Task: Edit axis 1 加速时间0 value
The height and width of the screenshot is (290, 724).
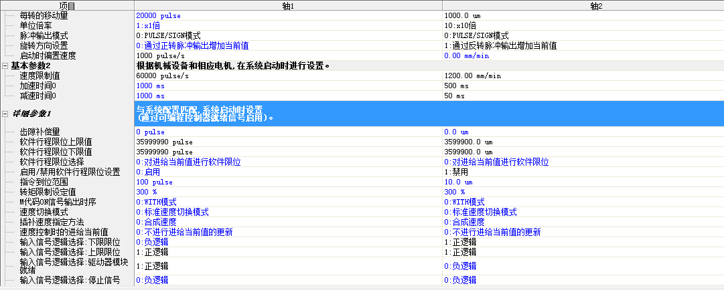Action: click(x=288, y=86)
